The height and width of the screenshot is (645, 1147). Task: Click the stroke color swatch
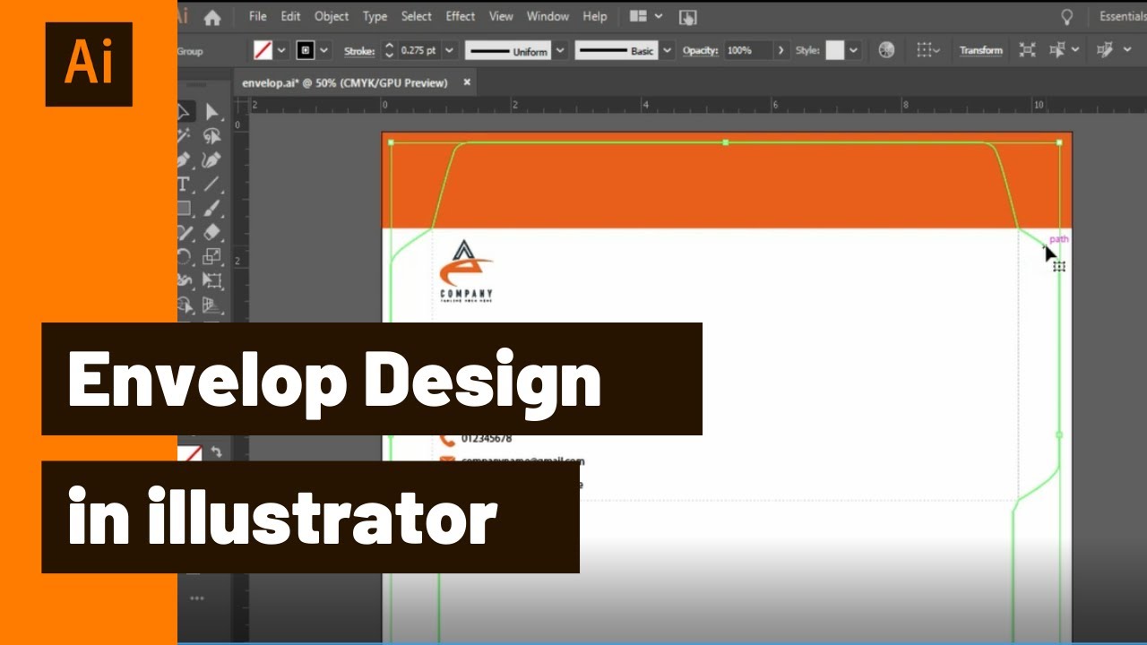[x=306, y=51]
